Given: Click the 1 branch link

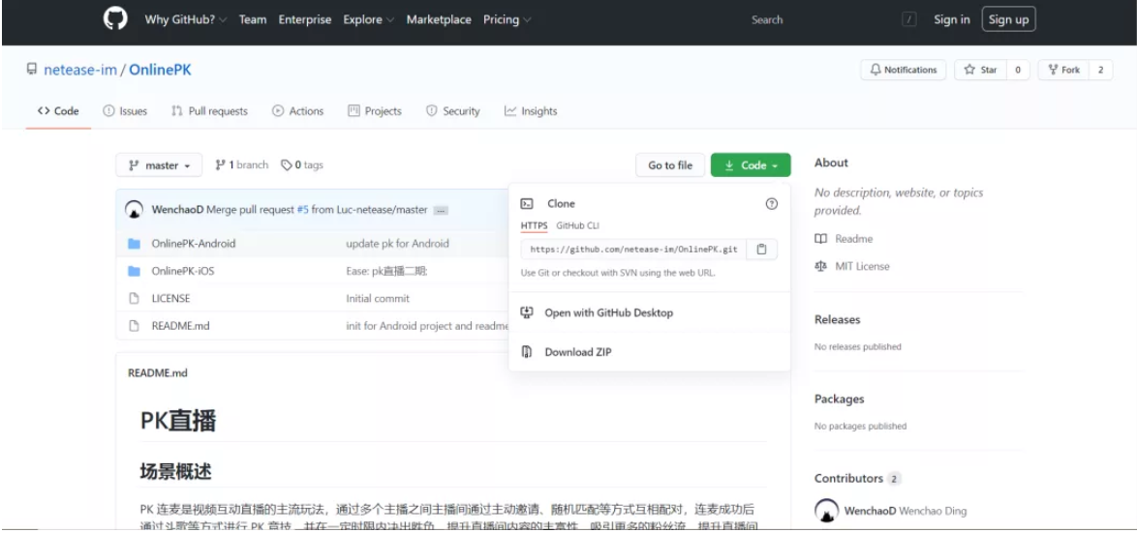Looking at the screenshot, I should pos(242,165).
